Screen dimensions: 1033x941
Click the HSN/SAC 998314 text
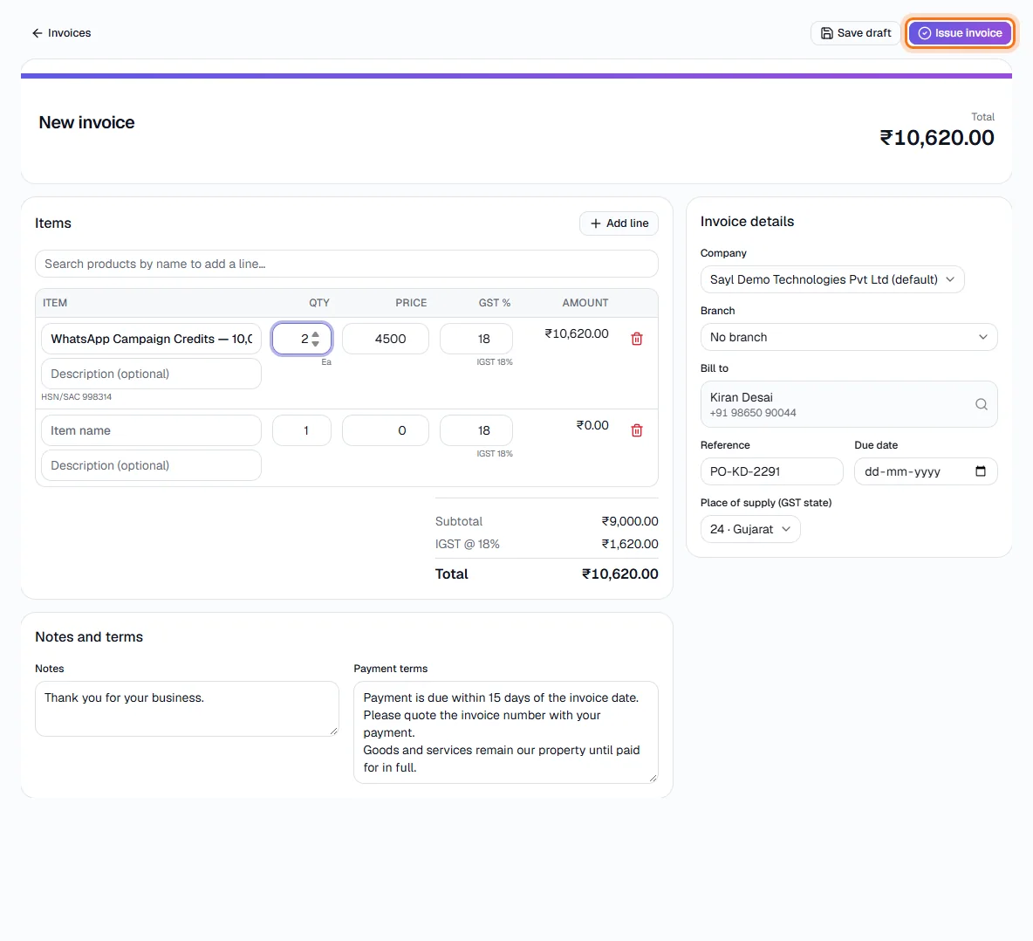[x=77, y=396]
